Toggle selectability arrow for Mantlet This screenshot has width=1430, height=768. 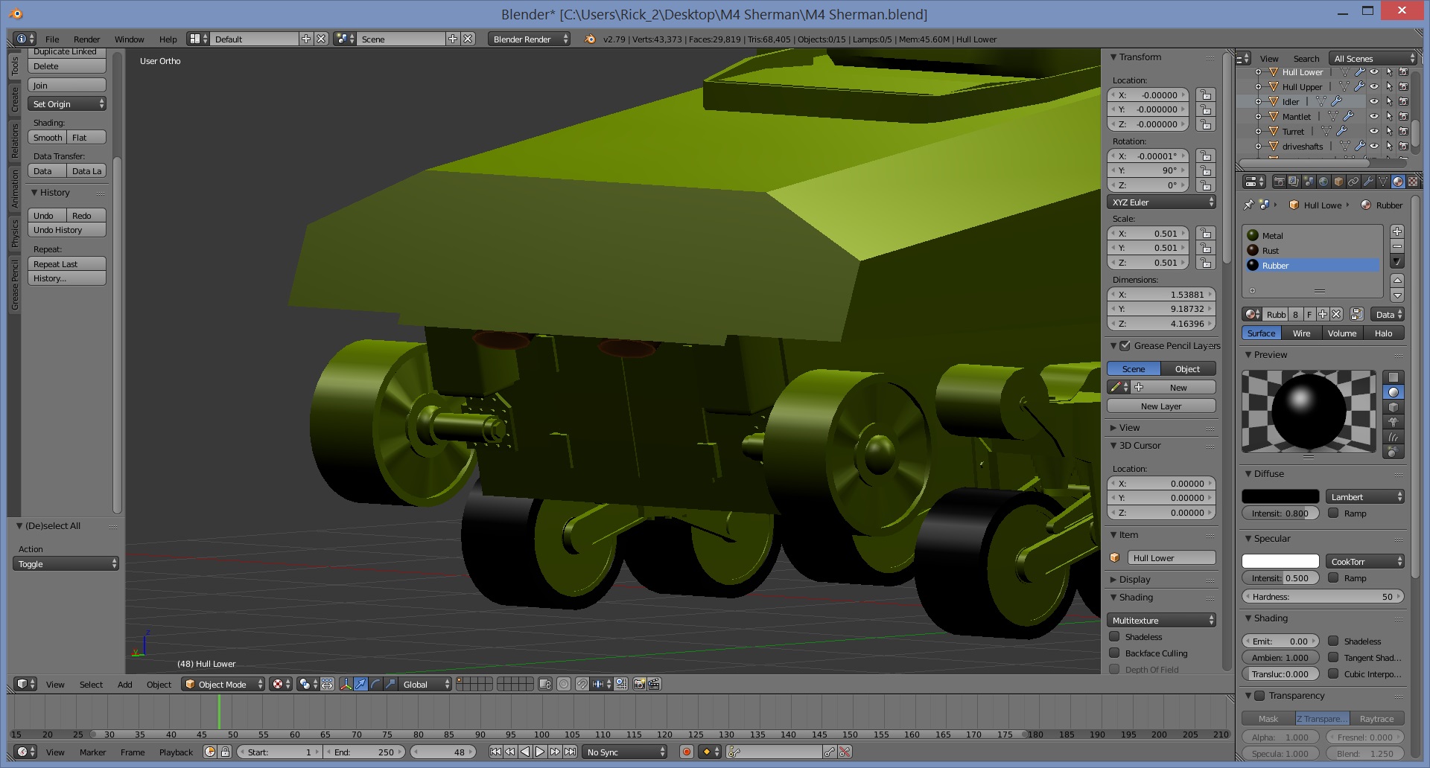point(1389,116)
